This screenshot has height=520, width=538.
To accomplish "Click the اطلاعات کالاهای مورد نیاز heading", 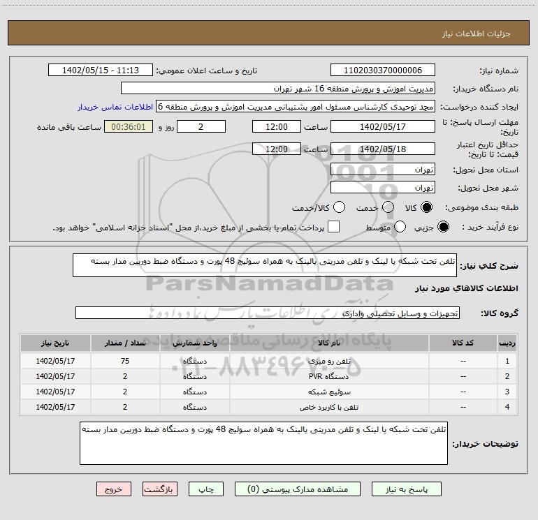I will click(466, 289).
